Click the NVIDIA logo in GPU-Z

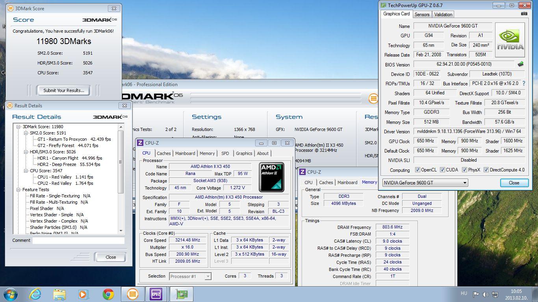[x=510, y=40]
